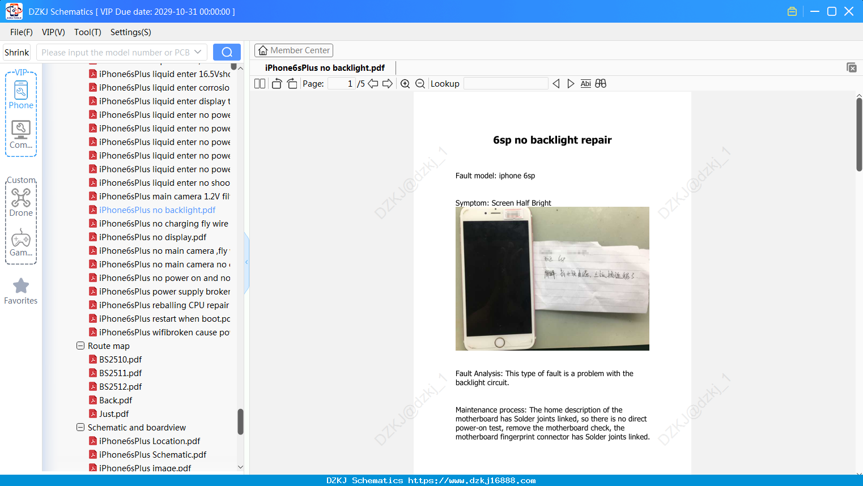Select the iPhone6sPlus no backlight.pdf tab
The image size is (863, 486).
325,68
